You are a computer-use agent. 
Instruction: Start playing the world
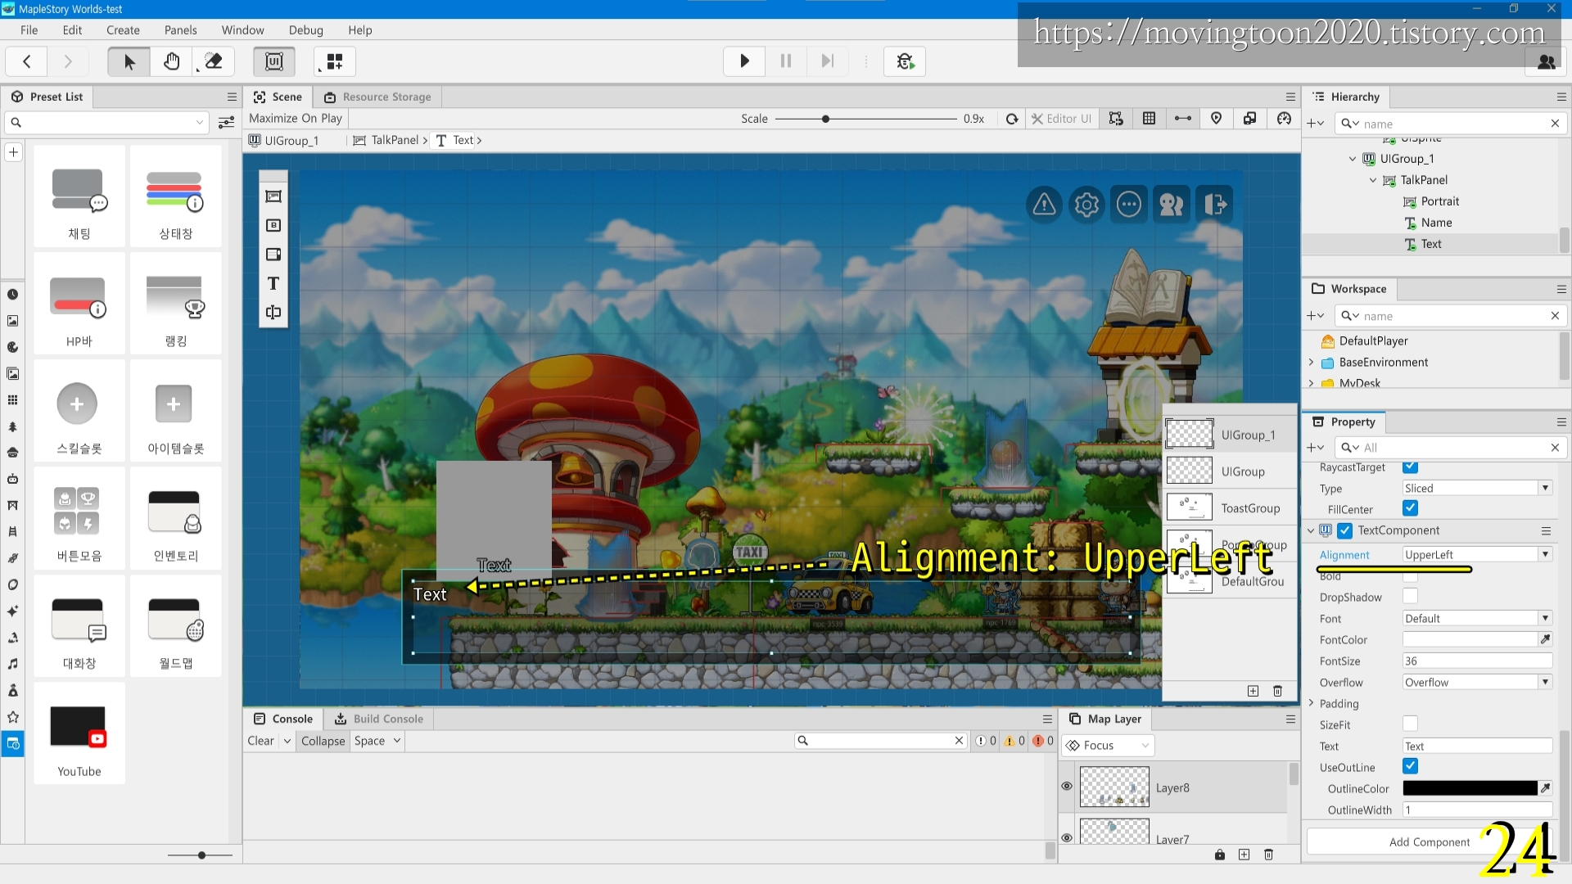point(744,61)
